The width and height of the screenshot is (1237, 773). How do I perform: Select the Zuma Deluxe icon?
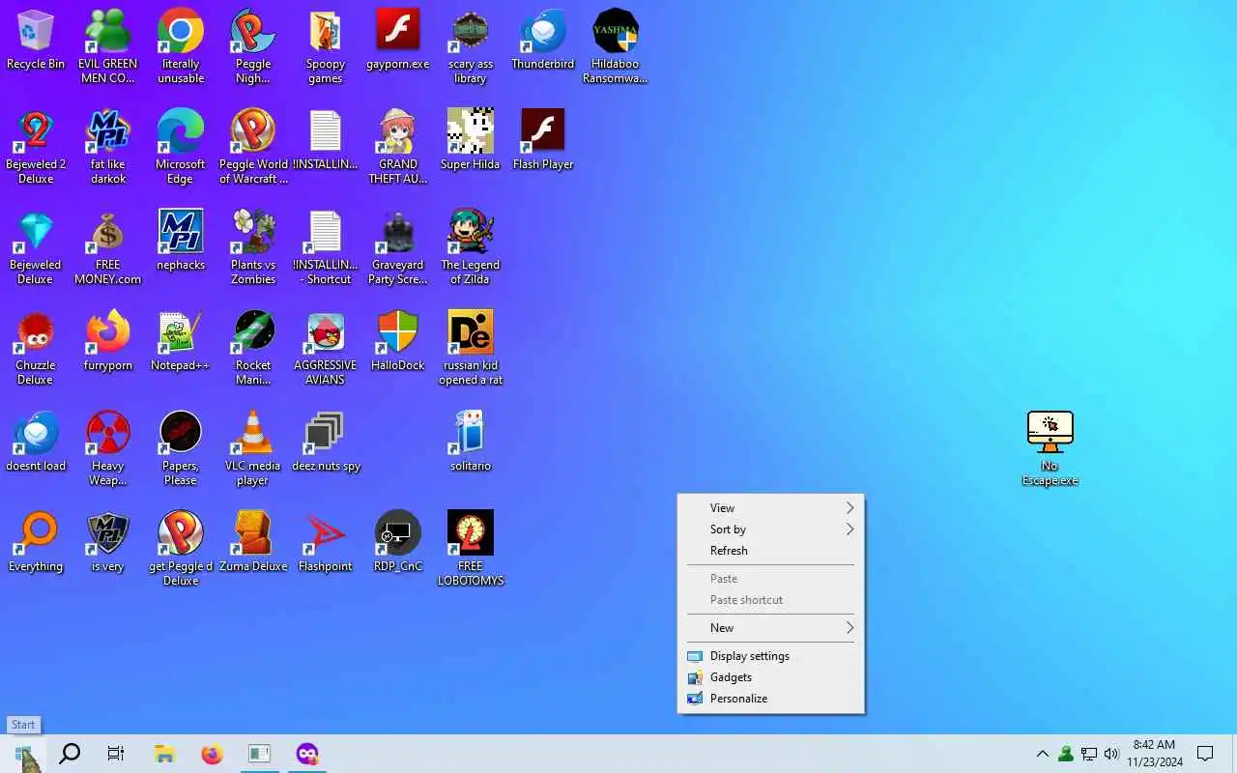(253, 542)
